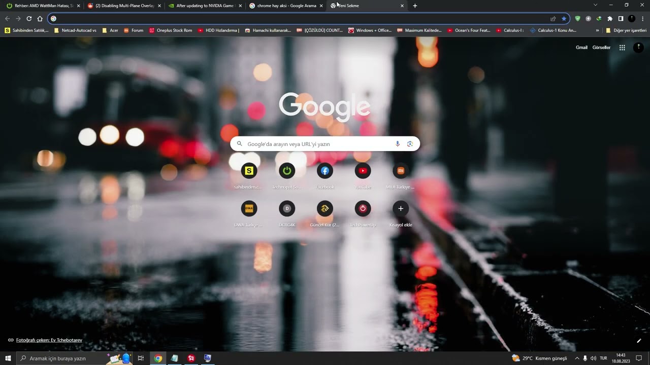Open the YouTube shortcut tile
The image size is (650, 365).
pyautogui.click(x=363, y=175)
